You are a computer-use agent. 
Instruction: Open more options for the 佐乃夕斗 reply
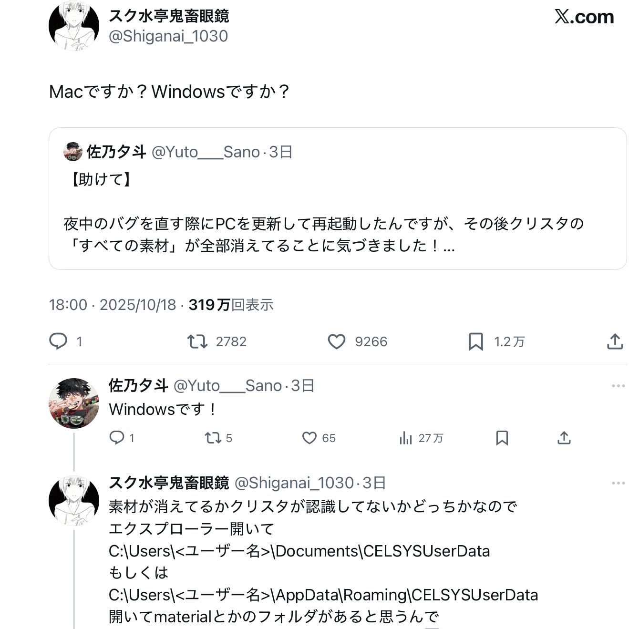coord(618,386)
